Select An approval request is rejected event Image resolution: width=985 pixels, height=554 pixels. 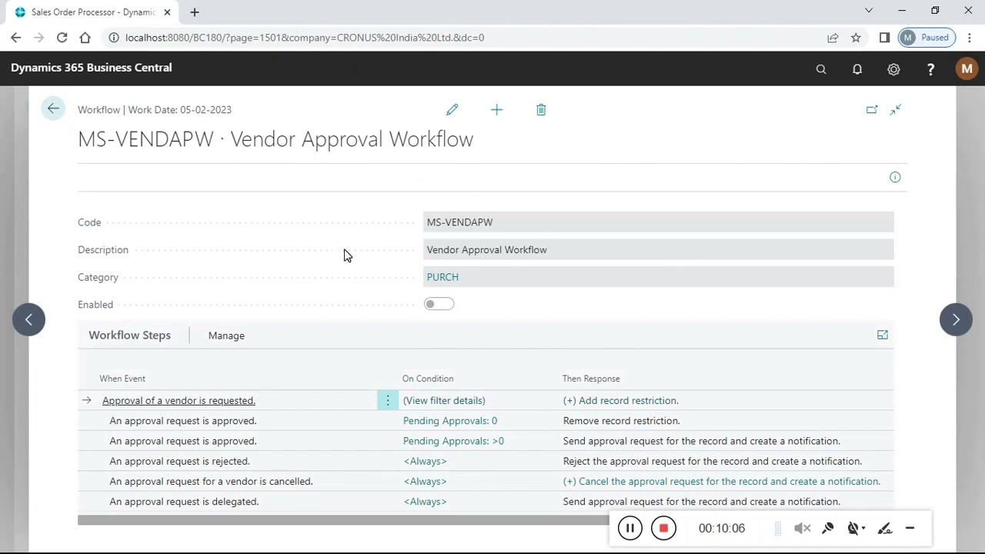tap(179, 461)
